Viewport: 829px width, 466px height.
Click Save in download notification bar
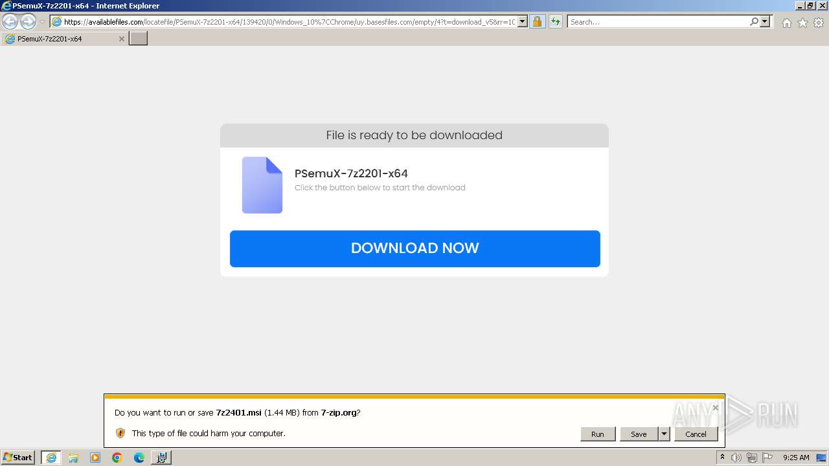639,434
